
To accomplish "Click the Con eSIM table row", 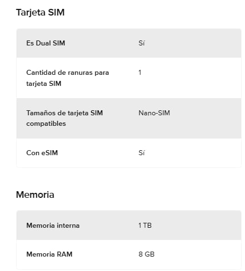I will (x=129, y=153).
